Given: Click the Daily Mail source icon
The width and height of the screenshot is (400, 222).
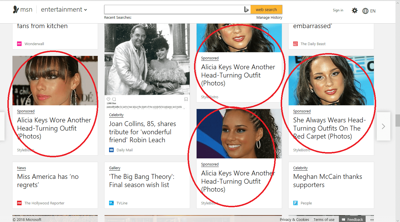Looking at the screenshot, I should (111, 150).
